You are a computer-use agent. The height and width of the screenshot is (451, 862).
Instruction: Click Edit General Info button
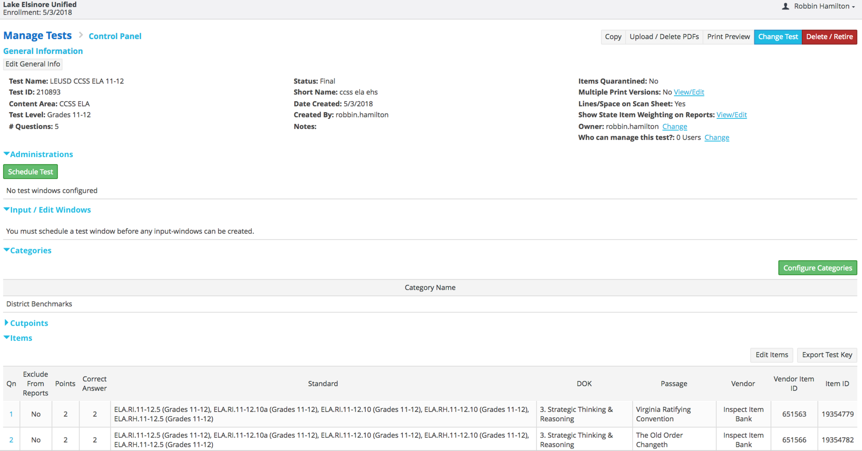[33, 64]
